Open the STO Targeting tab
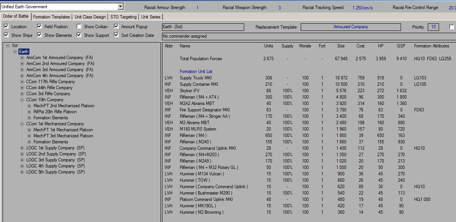This screenshot has height=222, width=456. (124, 17)
